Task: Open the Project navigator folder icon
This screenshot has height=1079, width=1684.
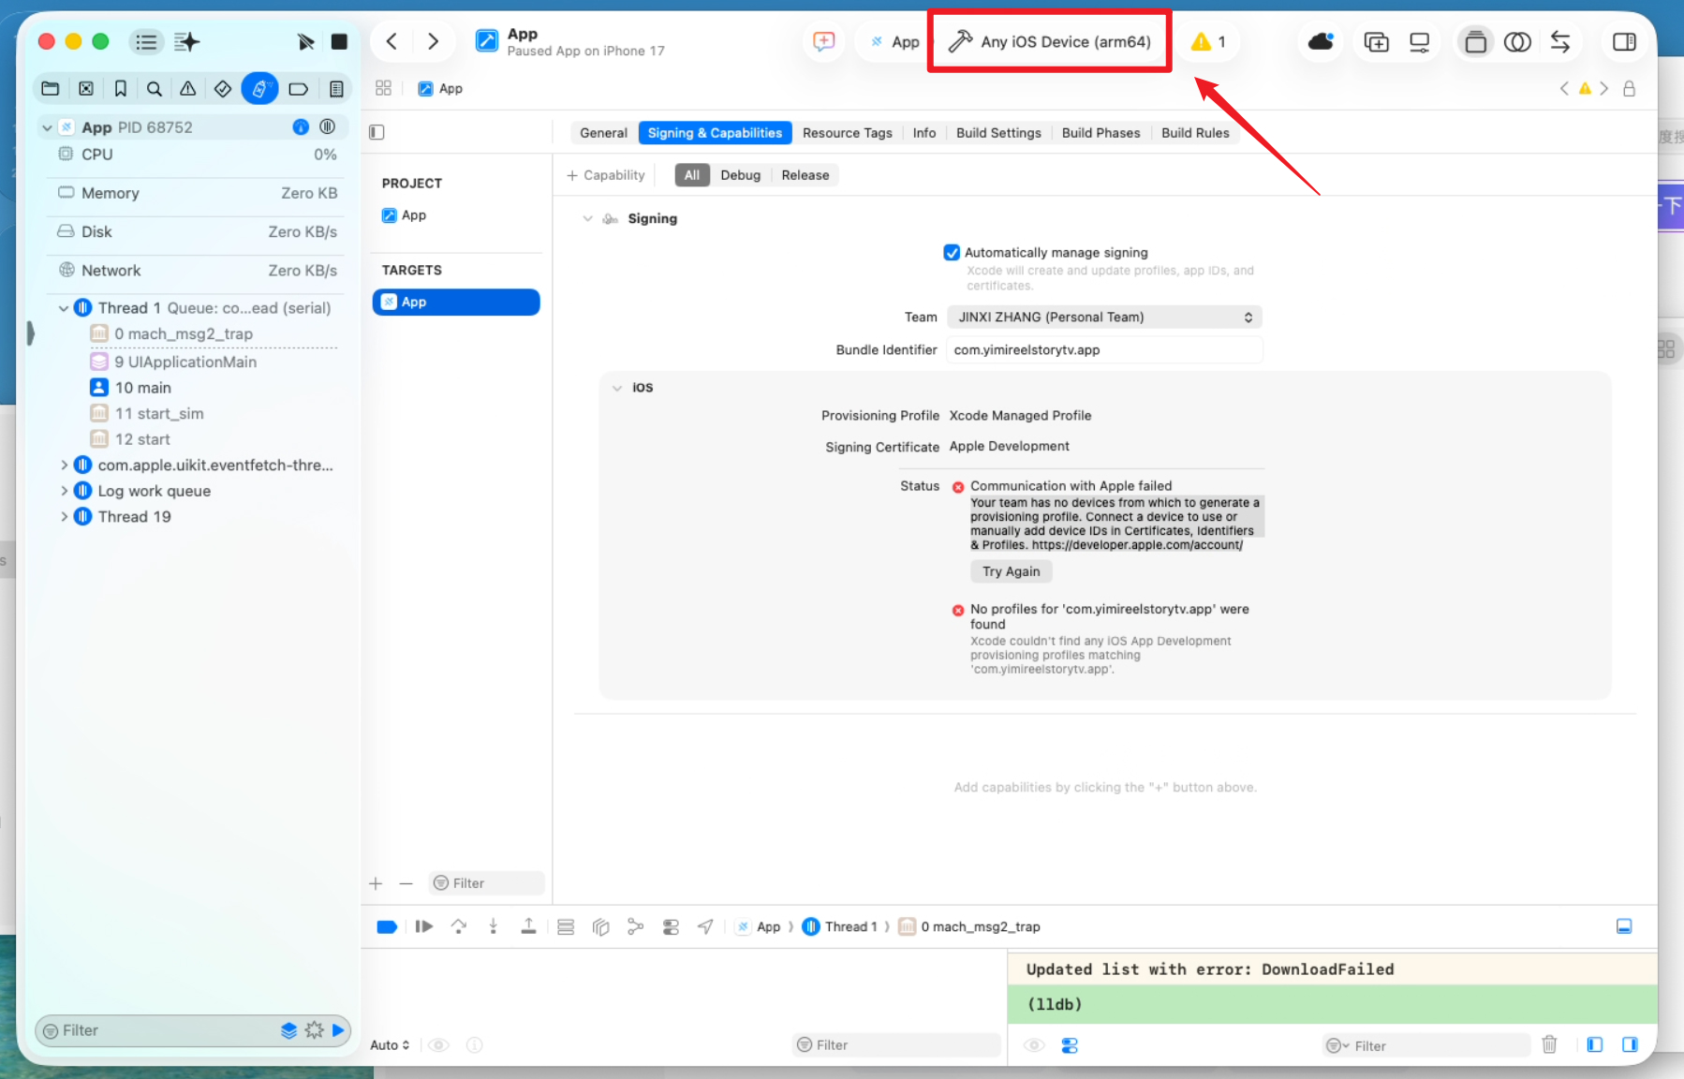Action: (51, 89)
